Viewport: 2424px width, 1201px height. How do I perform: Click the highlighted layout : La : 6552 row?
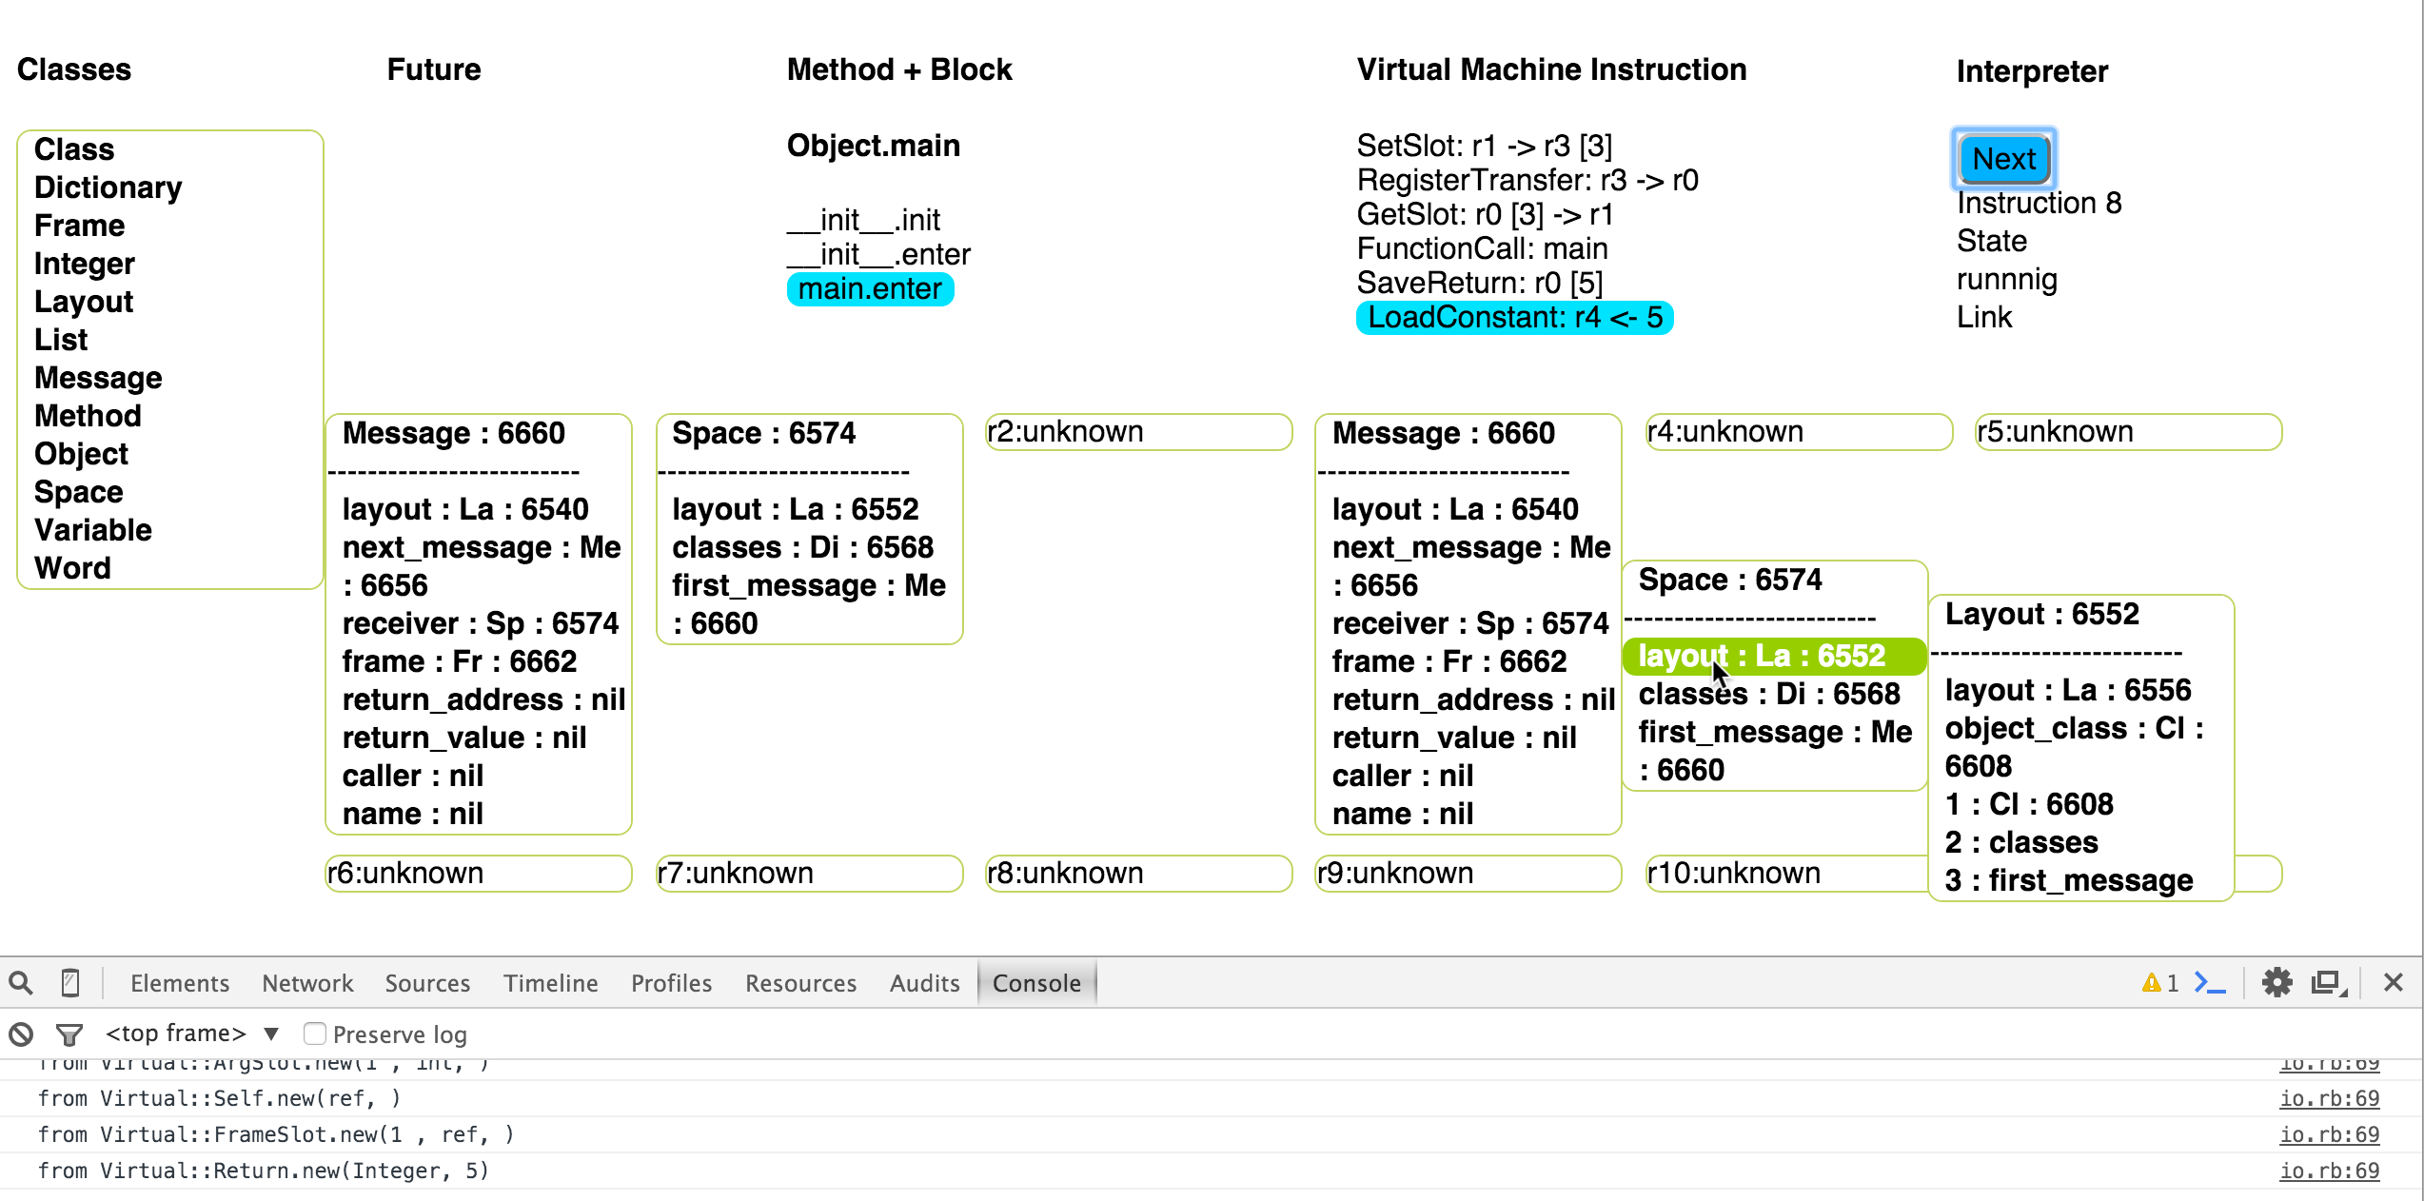[1774, 657]
